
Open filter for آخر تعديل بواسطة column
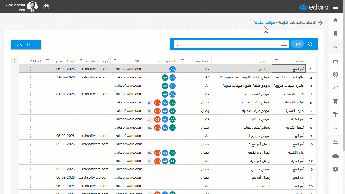pos(81,60)
